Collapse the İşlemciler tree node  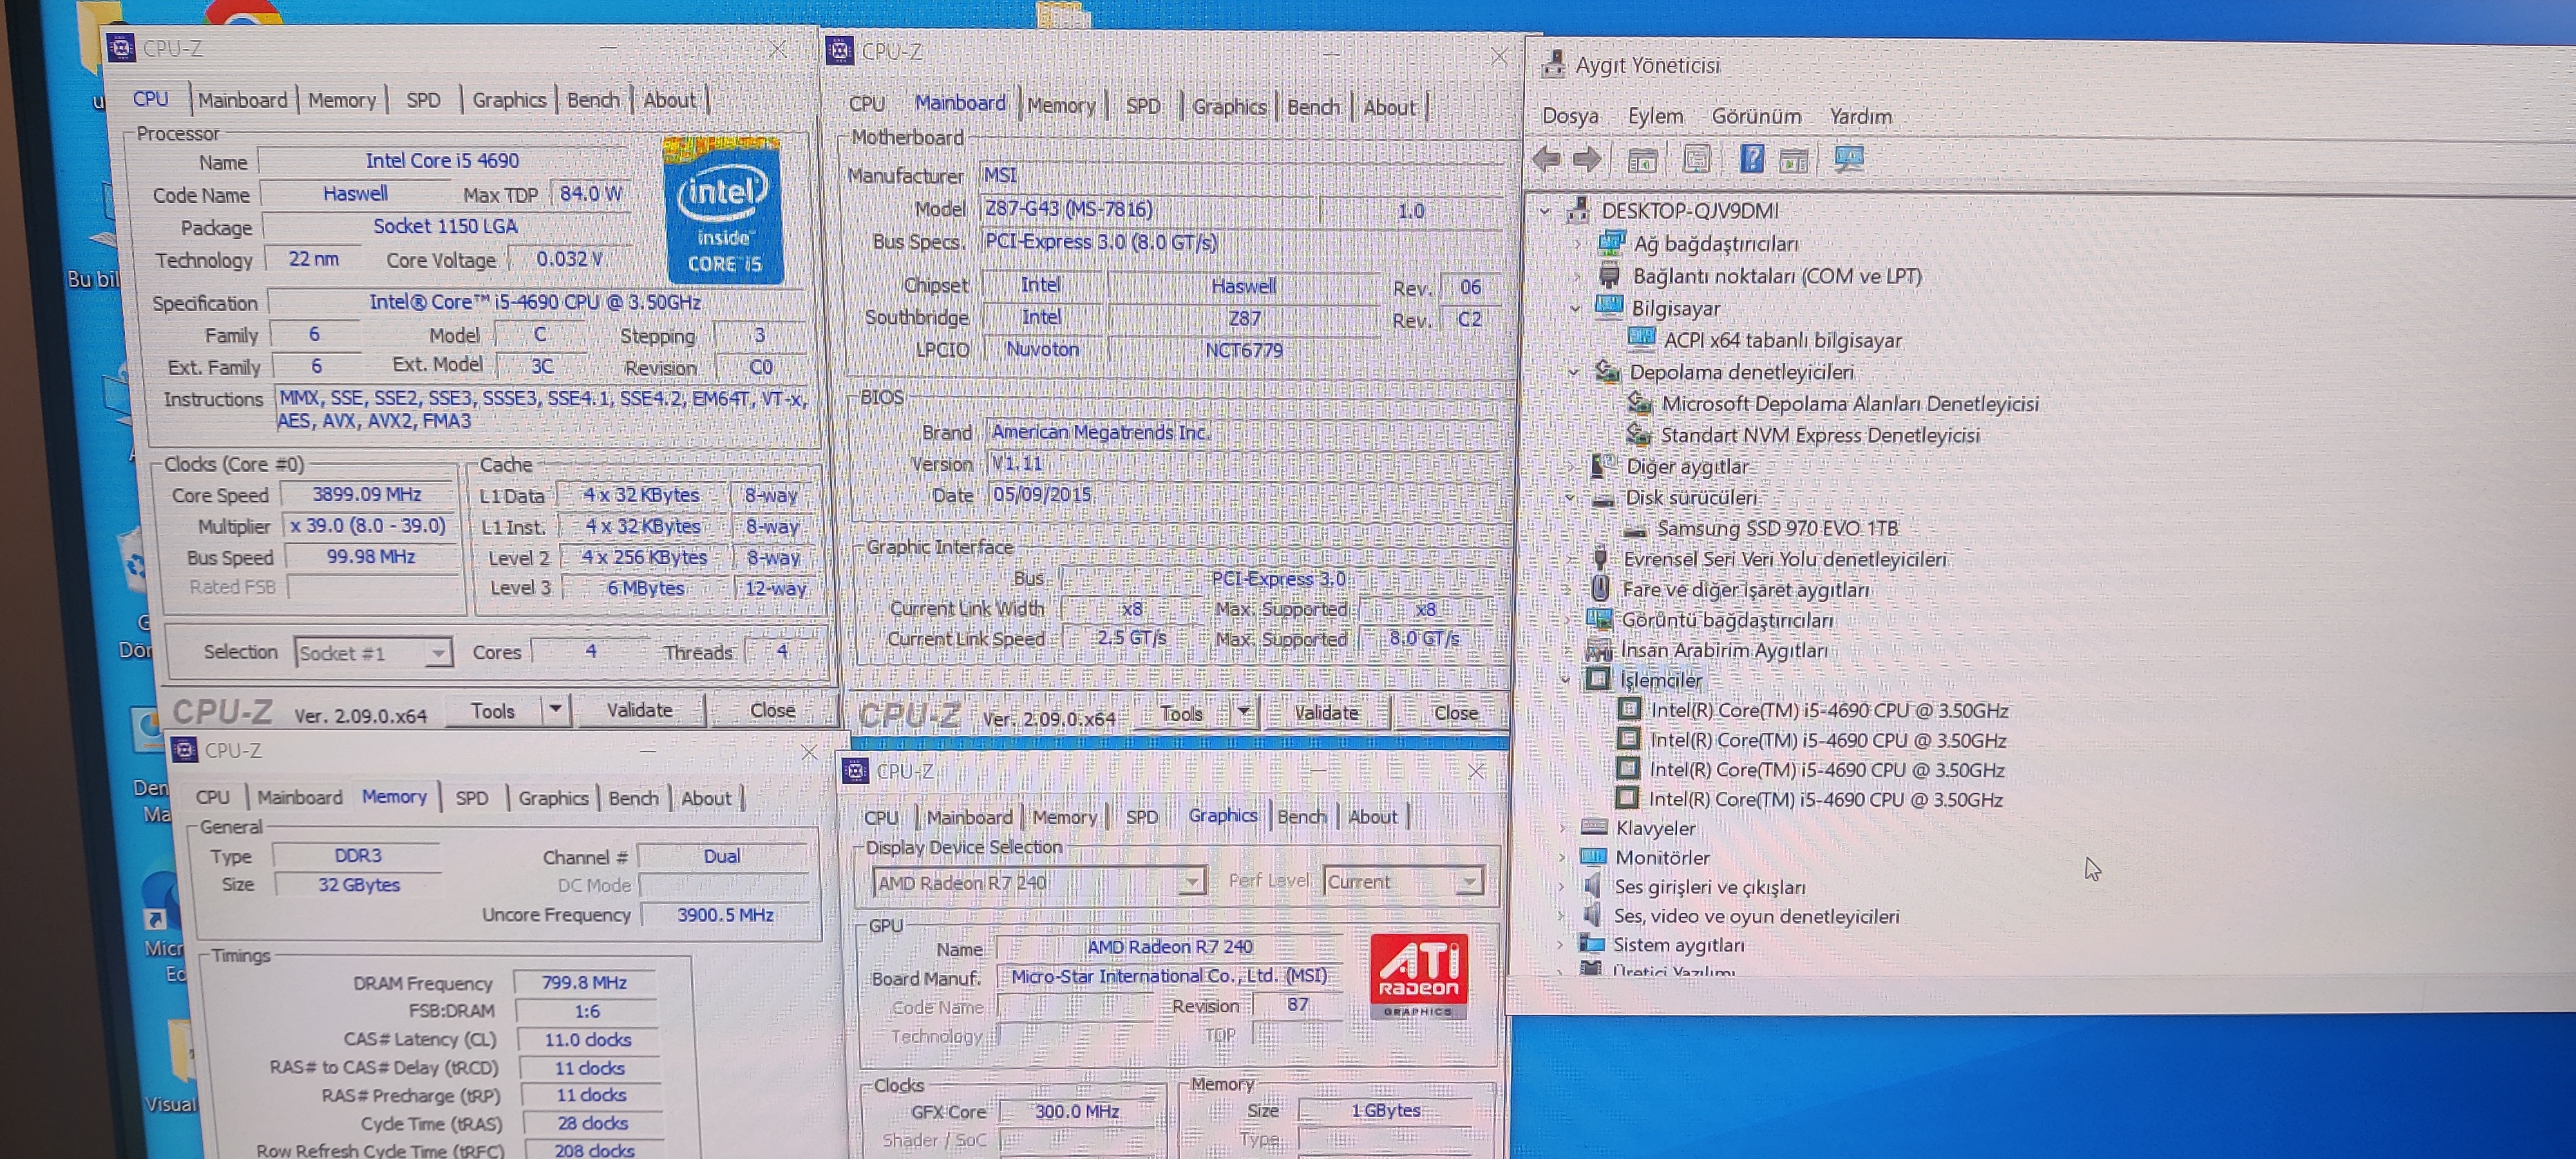1565,680
